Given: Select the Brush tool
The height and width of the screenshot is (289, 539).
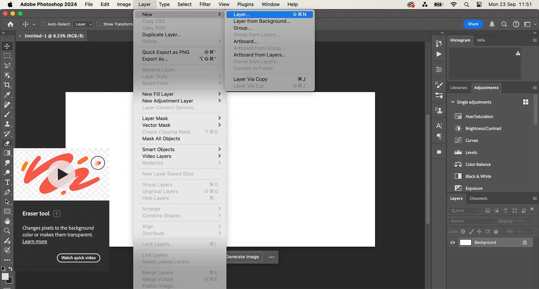Looking at the screenshot, I should pos(7,114).
